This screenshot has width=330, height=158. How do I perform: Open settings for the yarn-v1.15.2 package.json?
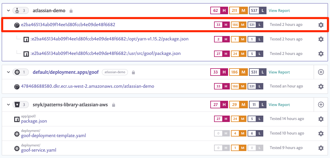click(x=321, y=39)
